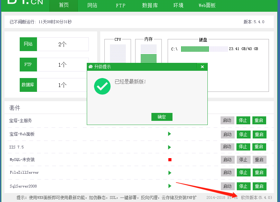Screen dimensions: 280x202
Task: Click the uptime text 11天08时30分31秒
Action: point(55,22)
